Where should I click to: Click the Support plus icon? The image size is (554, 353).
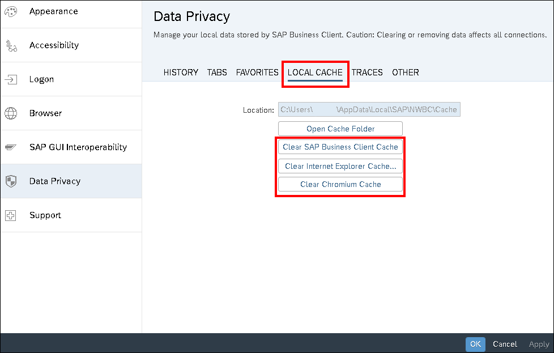coord(11,215)
